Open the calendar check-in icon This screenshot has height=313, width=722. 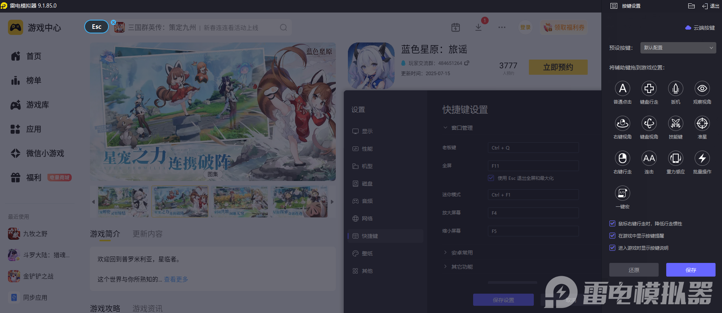click(456, 27)
